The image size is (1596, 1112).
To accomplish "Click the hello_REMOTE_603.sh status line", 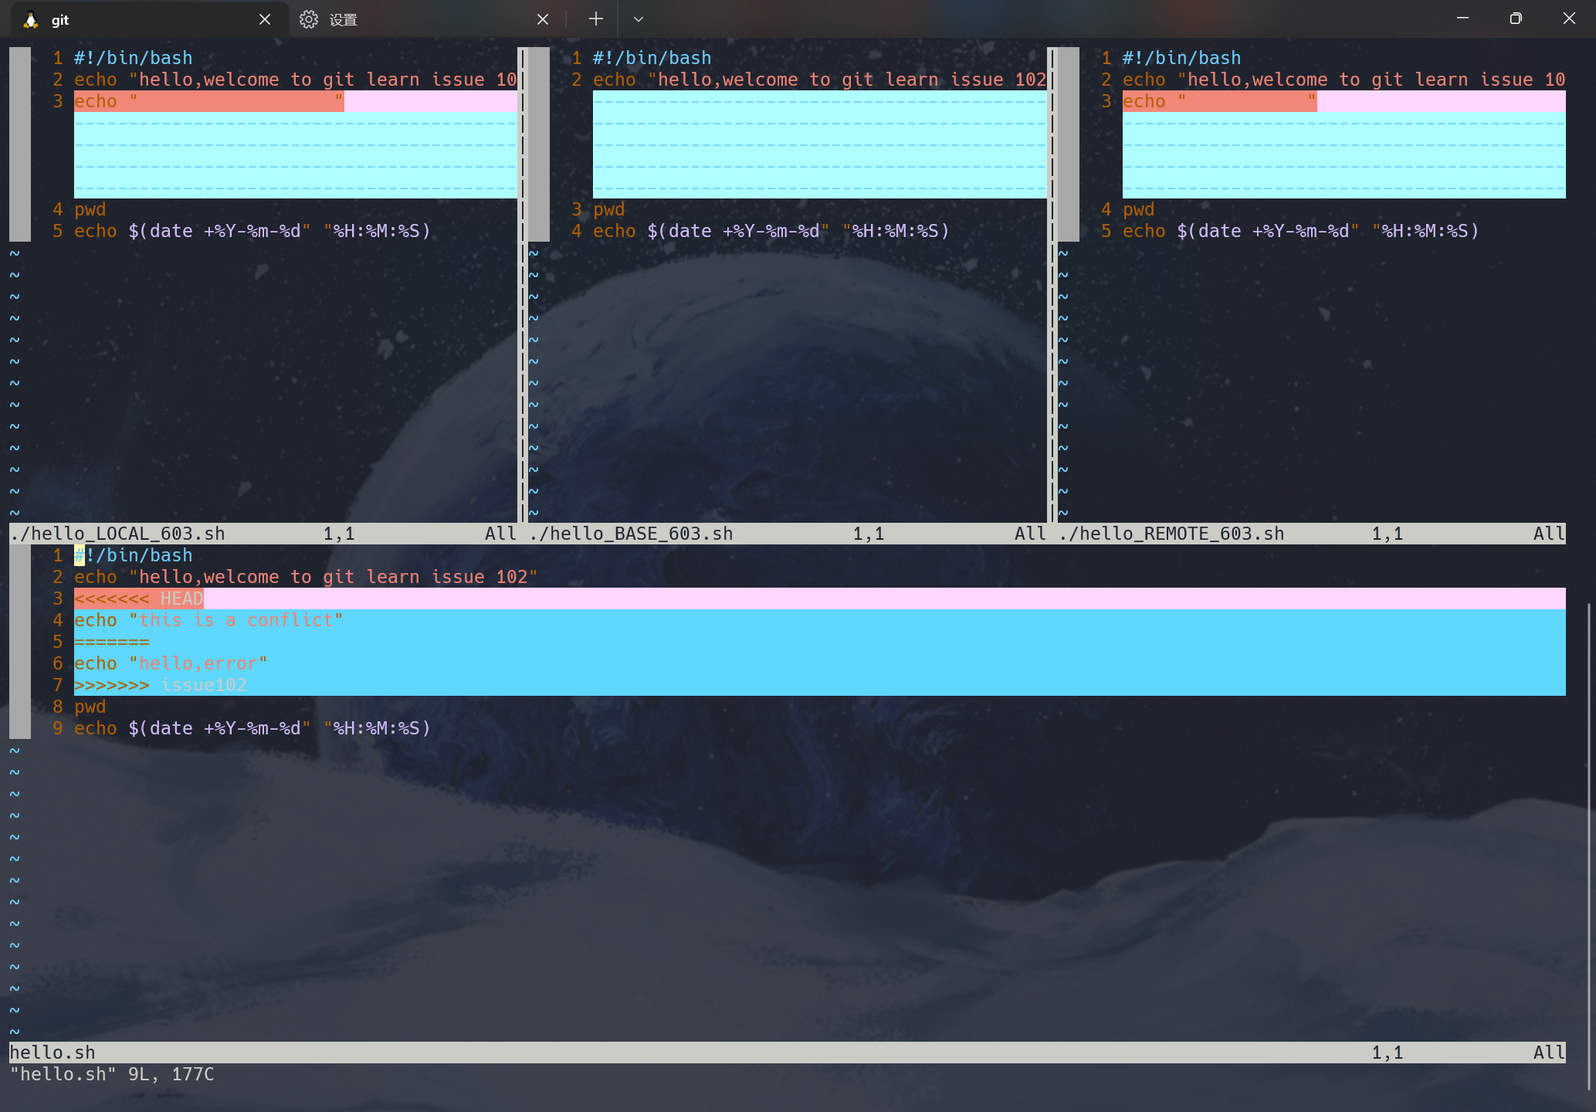I will click(x=1172, y=534).
